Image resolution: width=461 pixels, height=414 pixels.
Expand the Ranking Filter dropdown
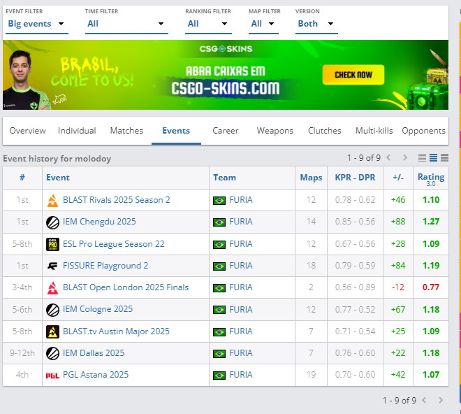click(x=208, y=24)
